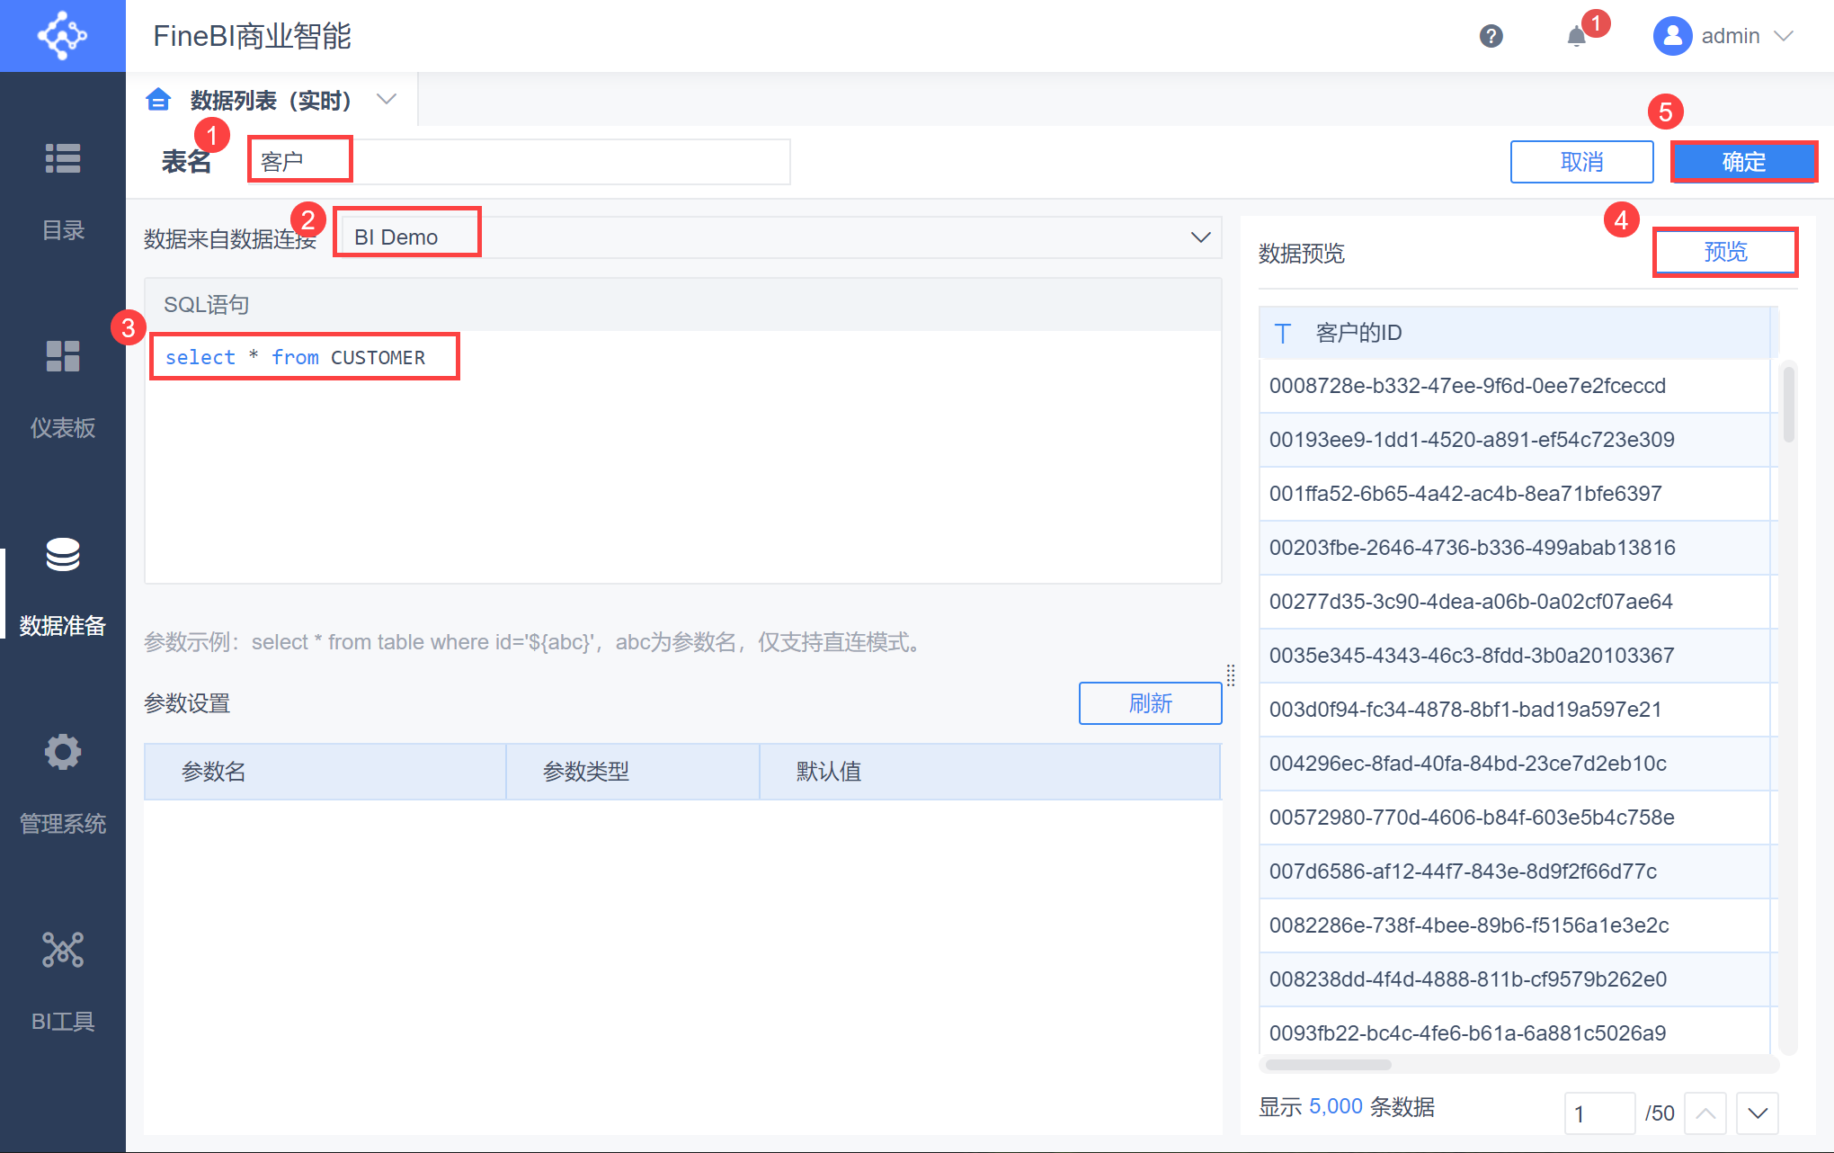Viewport: 1834px width, 1153px height.
Task: Click the admin user avatar icon
Action: (1672, 36)
